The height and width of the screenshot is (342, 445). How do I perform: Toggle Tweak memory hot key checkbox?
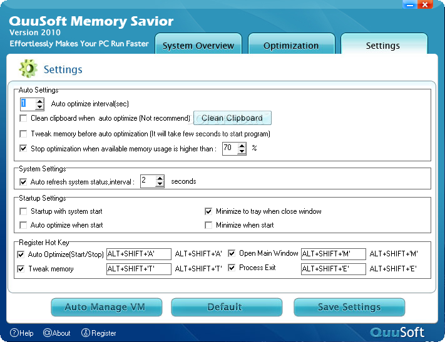point(21,269)
